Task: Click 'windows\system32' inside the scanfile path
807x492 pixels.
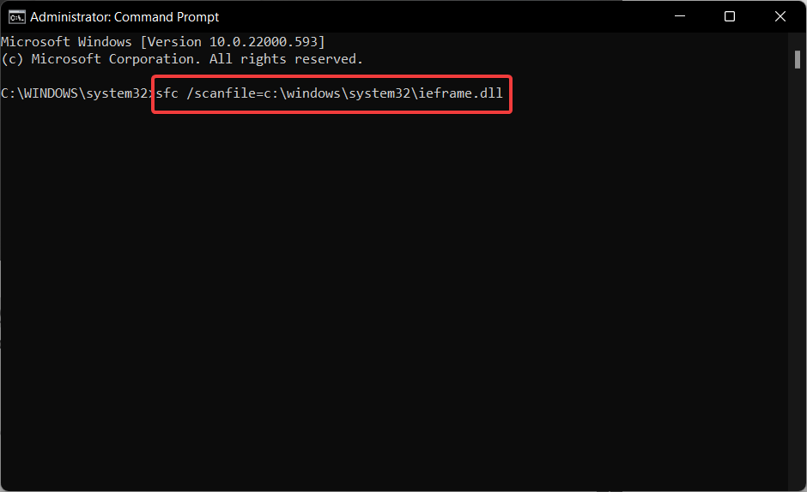Action: coord(348,93)
